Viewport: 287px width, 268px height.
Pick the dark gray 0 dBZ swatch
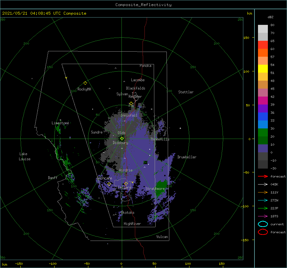pyautogui.click(x=263, y=156)
